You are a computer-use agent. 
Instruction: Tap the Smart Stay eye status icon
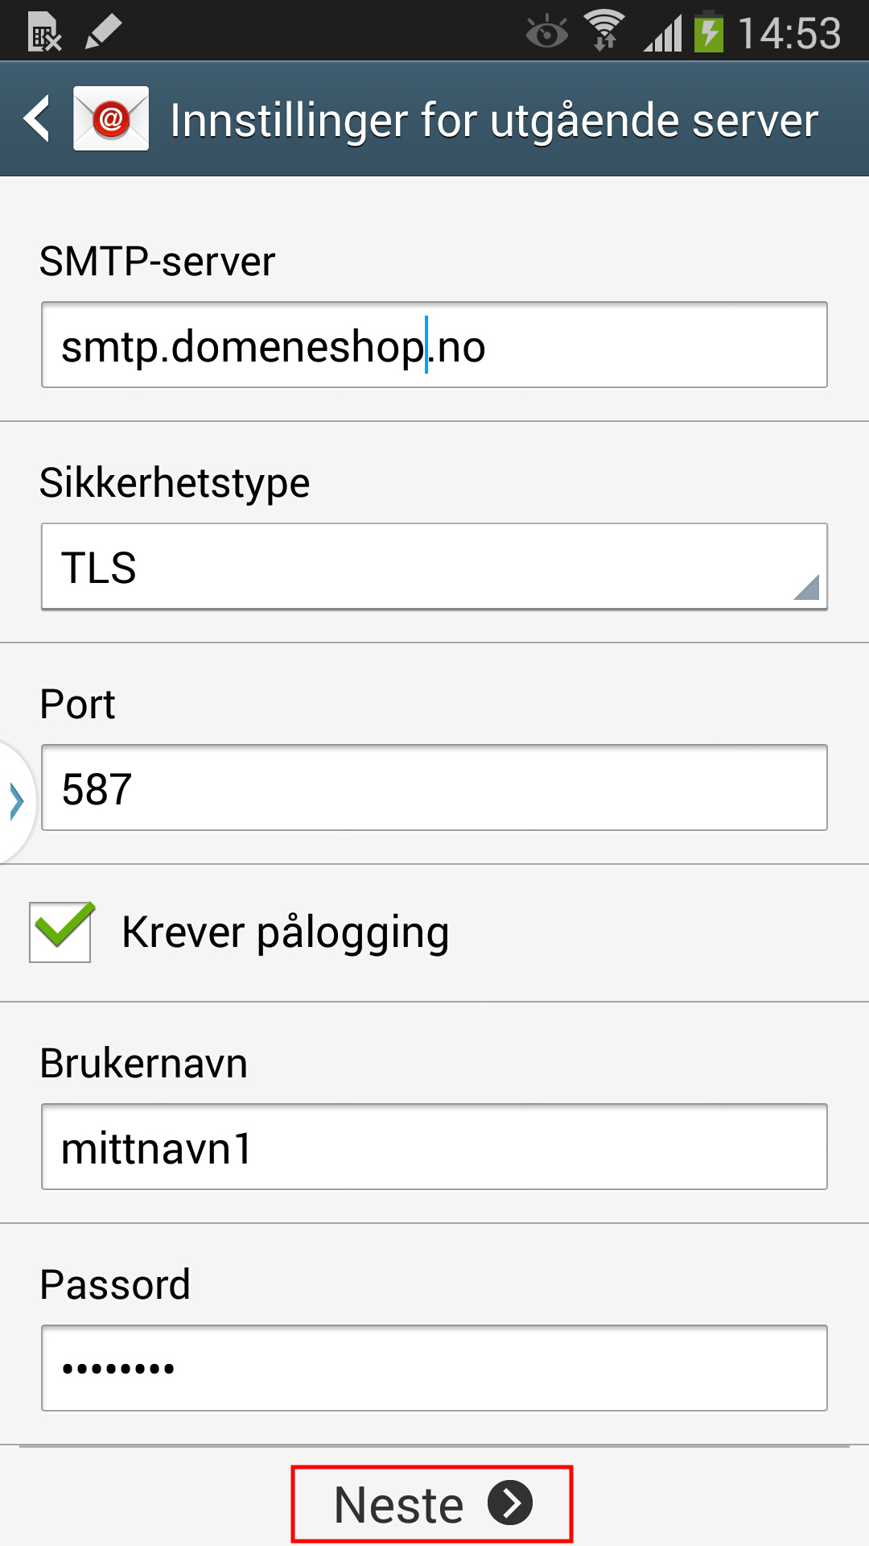click(547, 33)
